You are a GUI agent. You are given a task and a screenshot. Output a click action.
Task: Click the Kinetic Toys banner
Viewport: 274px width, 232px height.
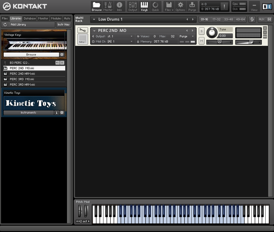[x=34, y=103]
